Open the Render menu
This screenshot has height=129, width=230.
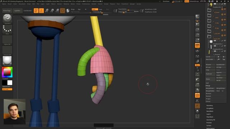[94, 4]
